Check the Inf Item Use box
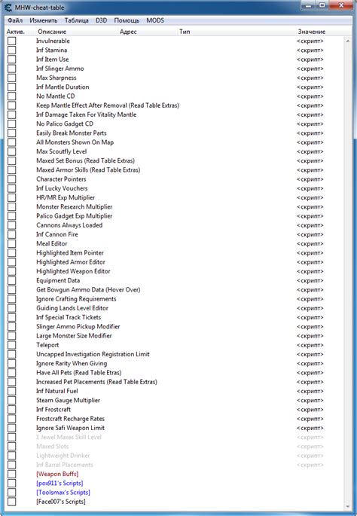Viewport: 357px width, 516px height. [12, 60]
